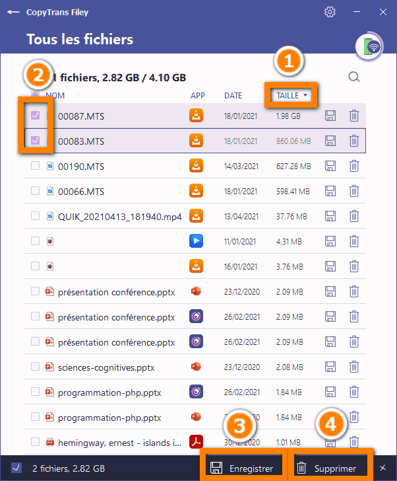Delete sciences-cognitives.pptx via trash icon
The width and height of the screenshot is (397, 481).
(354, 367)
